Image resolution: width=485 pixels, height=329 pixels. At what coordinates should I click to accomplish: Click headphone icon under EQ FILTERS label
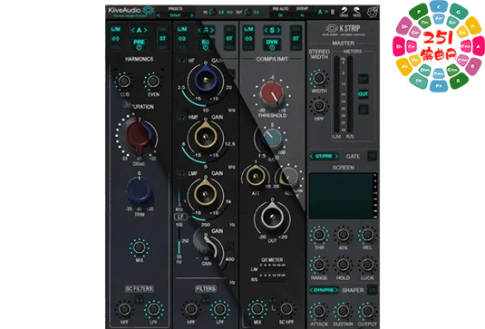206,299
